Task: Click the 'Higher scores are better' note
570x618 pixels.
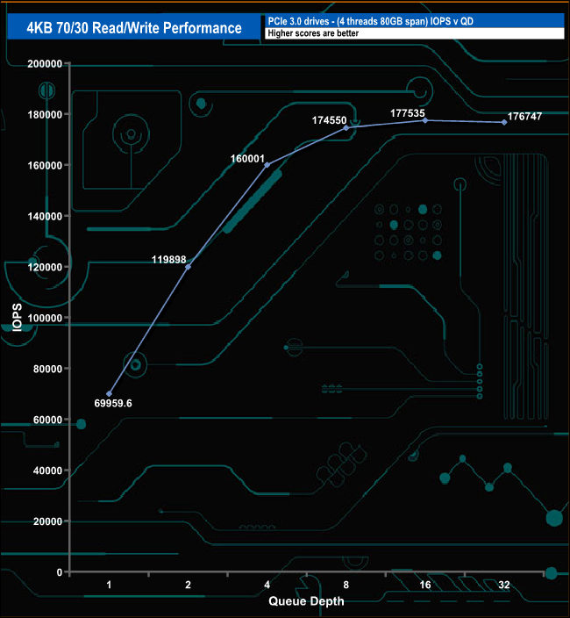Action: click(x=313, y=33)
